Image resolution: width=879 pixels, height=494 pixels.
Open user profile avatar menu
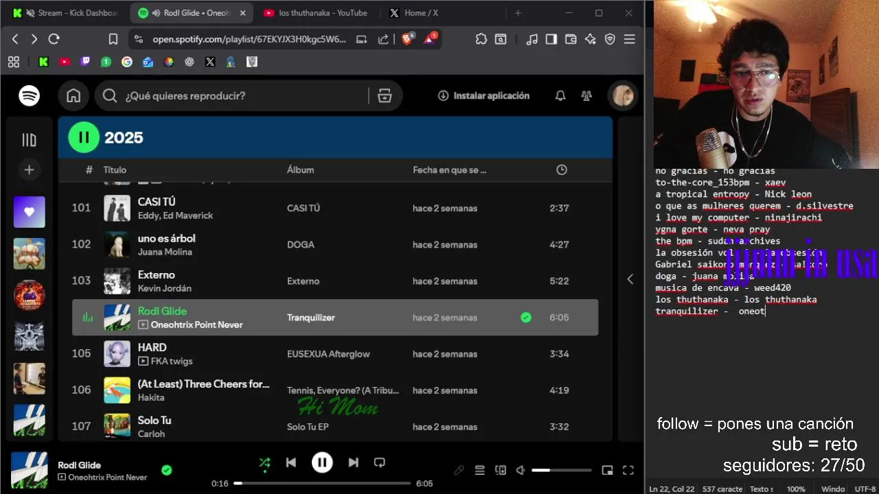(623, 96)
